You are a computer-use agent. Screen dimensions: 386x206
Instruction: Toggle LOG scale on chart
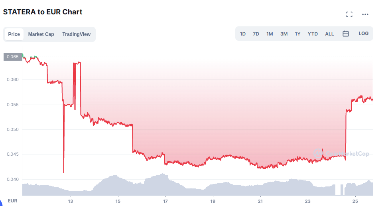[363, 34]
